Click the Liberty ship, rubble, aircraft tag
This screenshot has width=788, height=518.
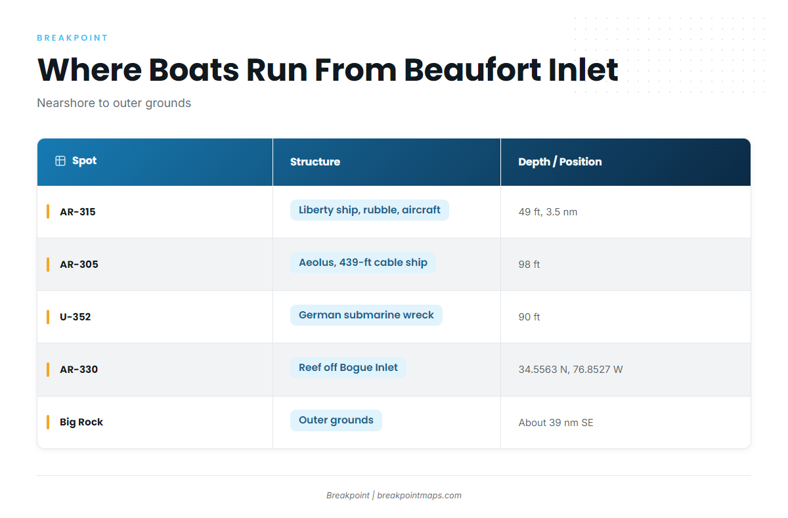click(x=370, y=210)
